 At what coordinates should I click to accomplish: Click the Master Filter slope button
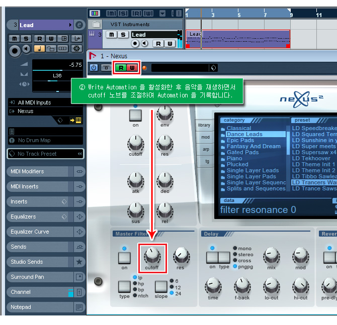click(161, 287)
